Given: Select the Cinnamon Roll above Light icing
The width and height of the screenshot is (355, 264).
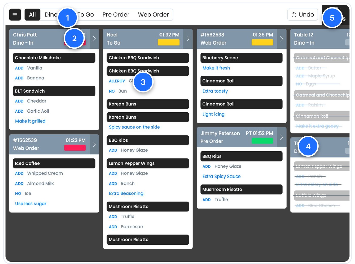Looking at the screenshot, I should 241,104.
